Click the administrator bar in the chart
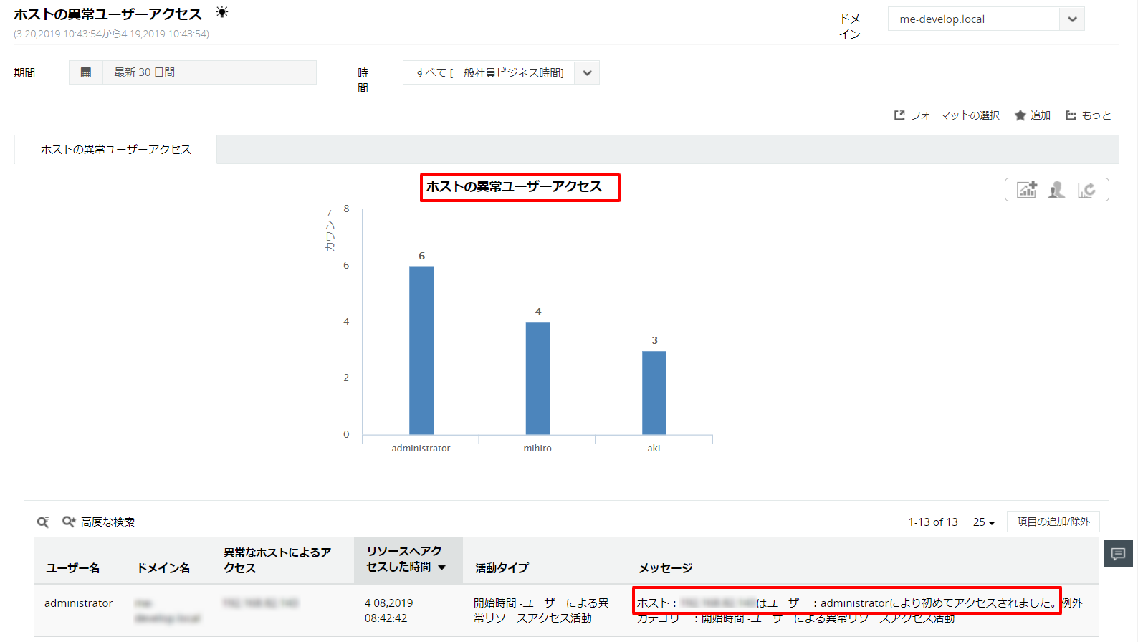The image size is (1138, 642). 421,350
